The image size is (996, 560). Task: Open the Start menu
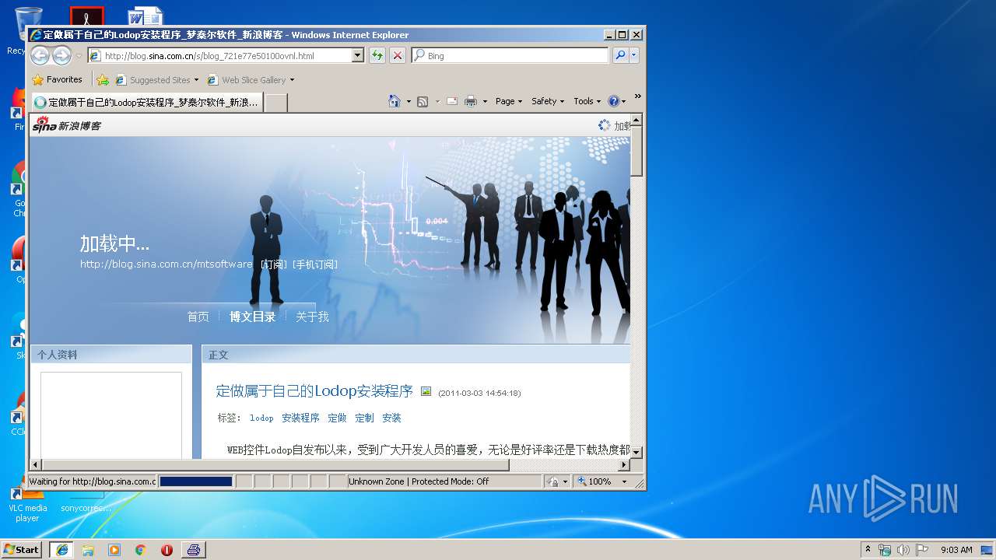tap(21, 549)
